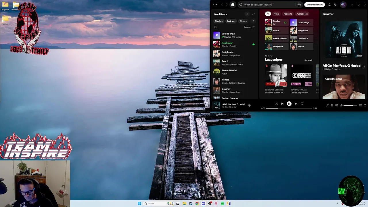Seek in the song progress bar

tap(289, 108)
